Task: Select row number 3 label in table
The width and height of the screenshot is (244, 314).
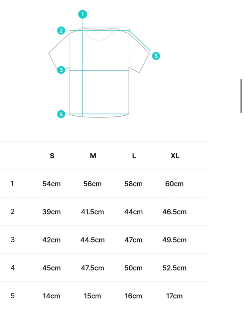Action: point(12,240)
